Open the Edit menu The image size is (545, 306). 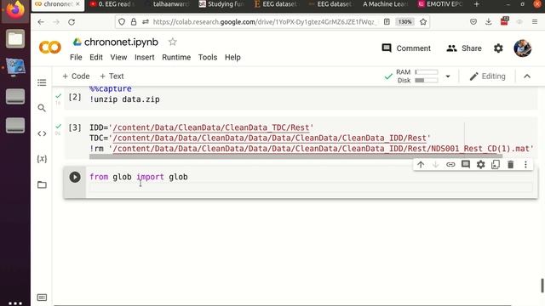click(96, 57)
